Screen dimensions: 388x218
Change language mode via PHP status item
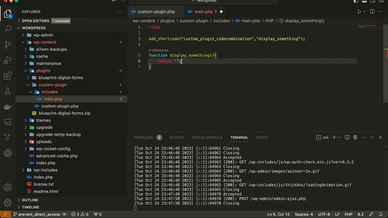pos(349,214)
